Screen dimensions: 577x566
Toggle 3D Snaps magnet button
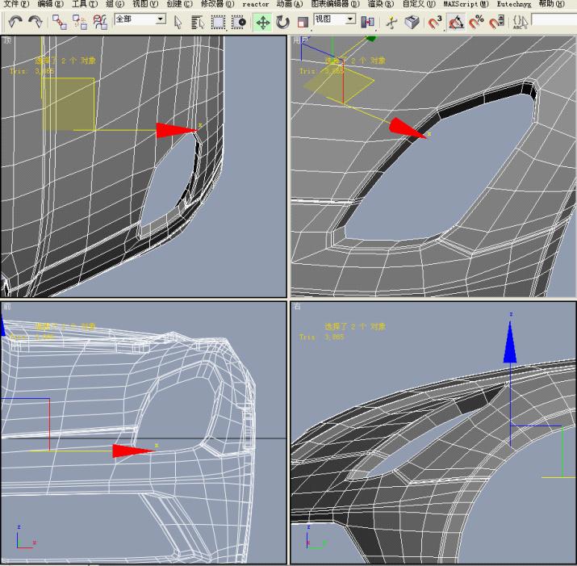point(435,22)
